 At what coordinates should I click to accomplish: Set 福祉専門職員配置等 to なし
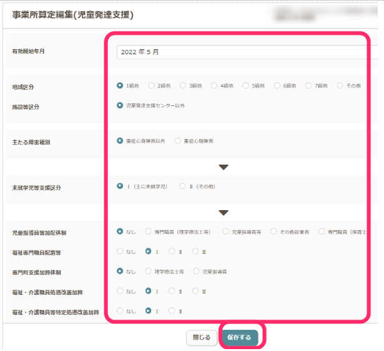tap(121, 251)
